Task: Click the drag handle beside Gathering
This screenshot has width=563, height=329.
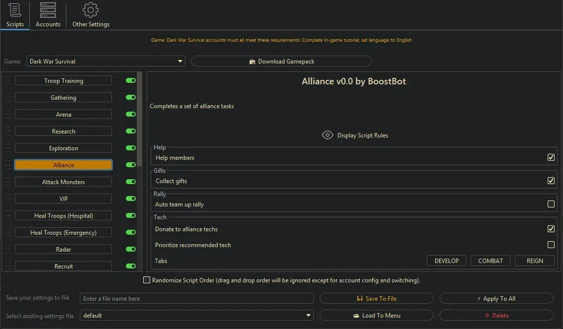Action: click(x=8, y=97)
